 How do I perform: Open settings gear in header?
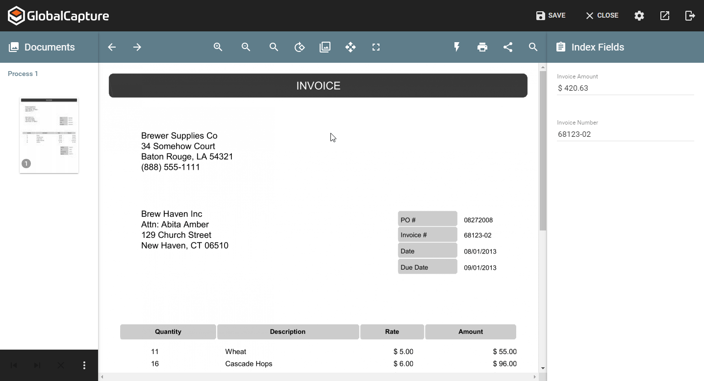tap(639, 16)
